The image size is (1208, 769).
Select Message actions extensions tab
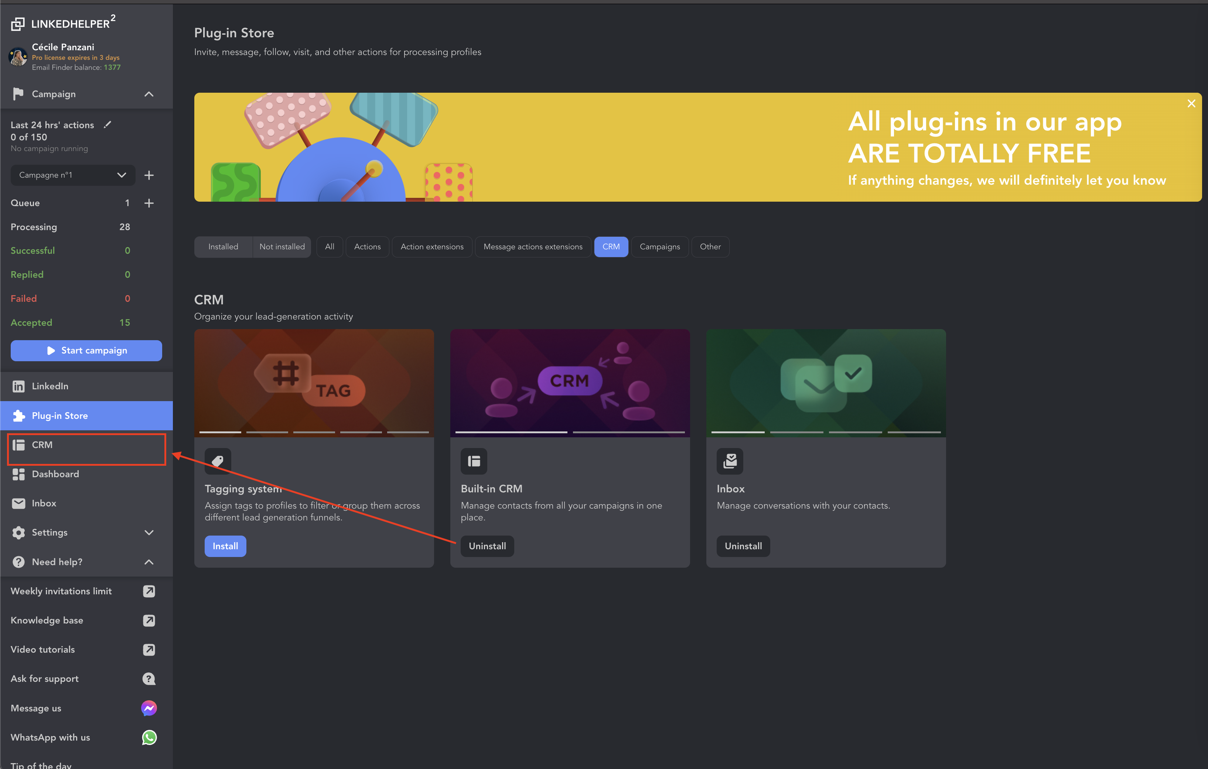click(x=533, y=246)
